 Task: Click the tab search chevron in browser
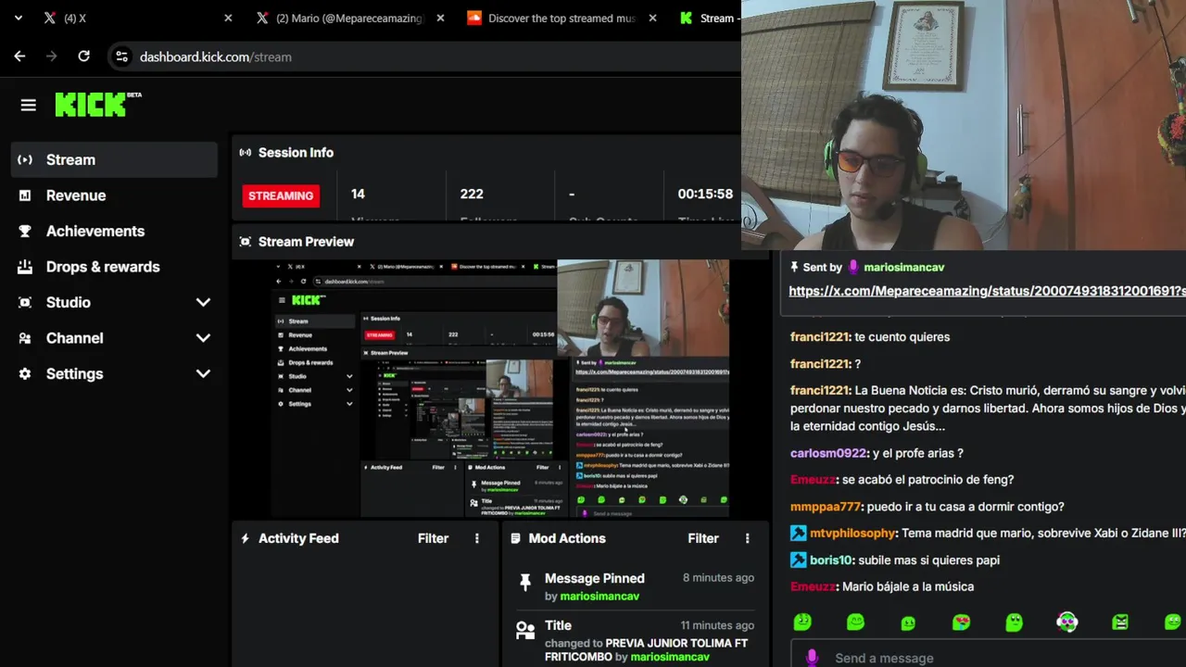[x=18, y=18]
